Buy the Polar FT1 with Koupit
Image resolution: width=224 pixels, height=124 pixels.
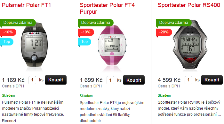(56, 80)
